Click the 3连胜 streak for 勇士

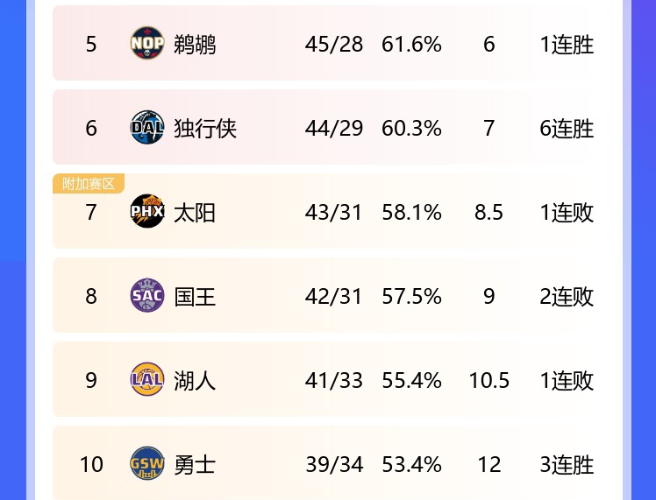point(567,464)
